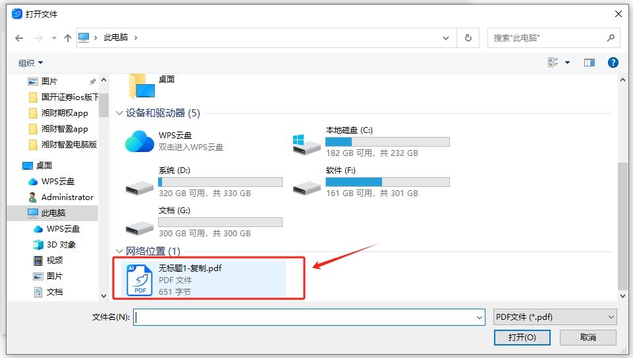Open the PDF文件 (*.pdf) file type dropdown

coord(555,317)
